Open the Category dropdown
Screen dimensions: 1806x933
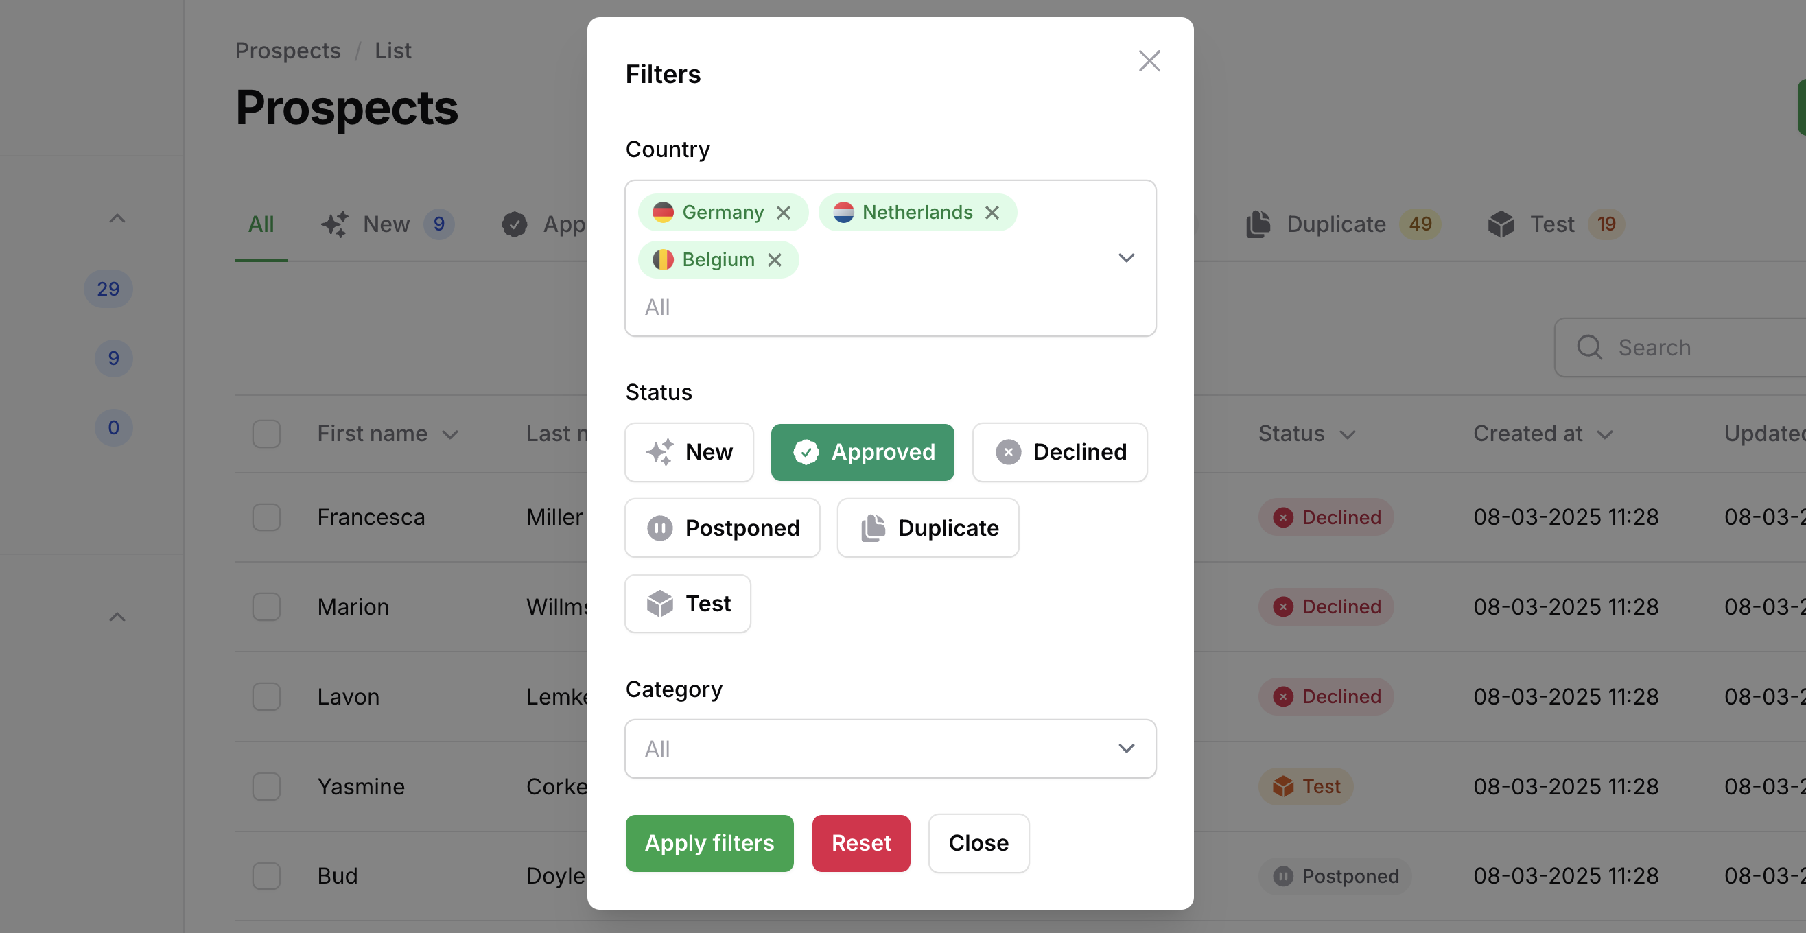pos(890,748)
